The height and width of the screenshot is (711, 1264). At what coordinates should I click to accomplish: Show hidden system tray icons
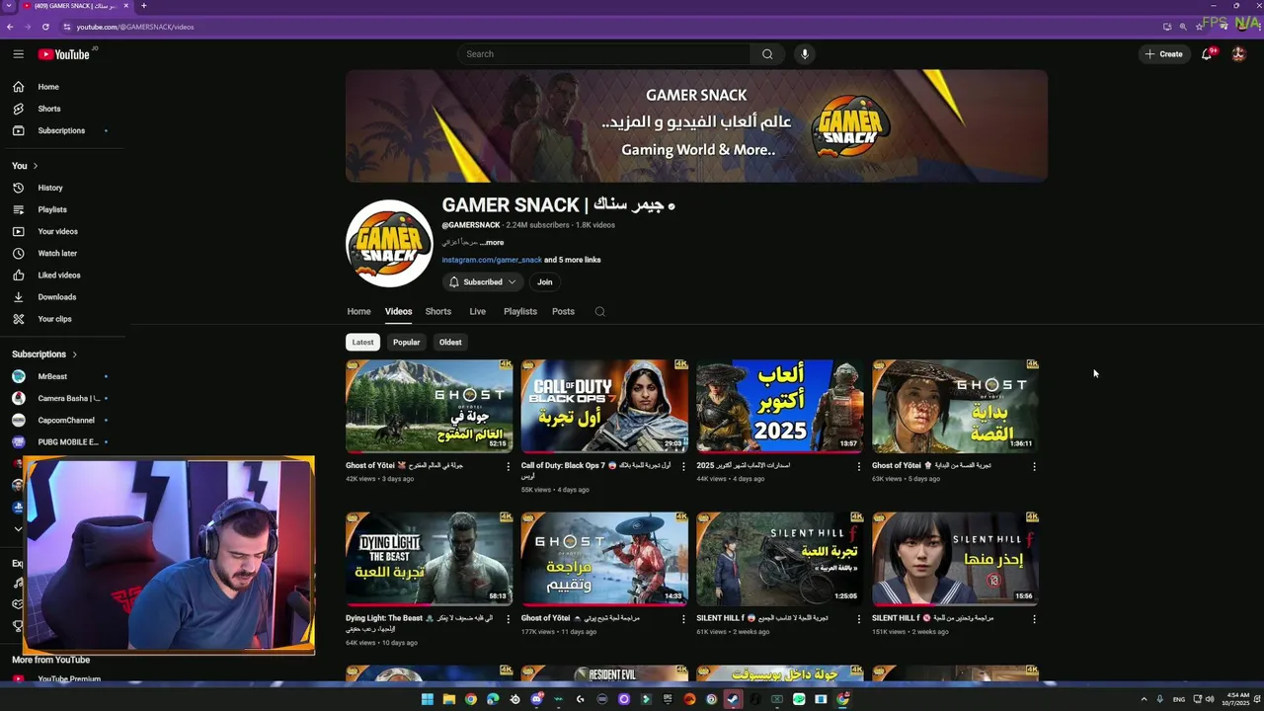(x=1145, y=699)
